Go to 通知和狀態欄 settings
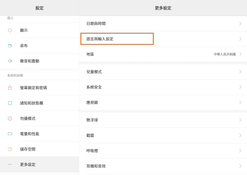 tap(40, 103)
